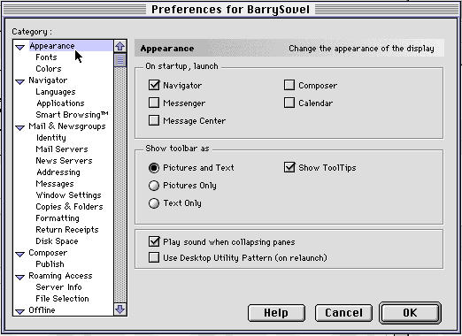The image size is (462, 336).
Task: Open the Addressing category
Action: 58,172
